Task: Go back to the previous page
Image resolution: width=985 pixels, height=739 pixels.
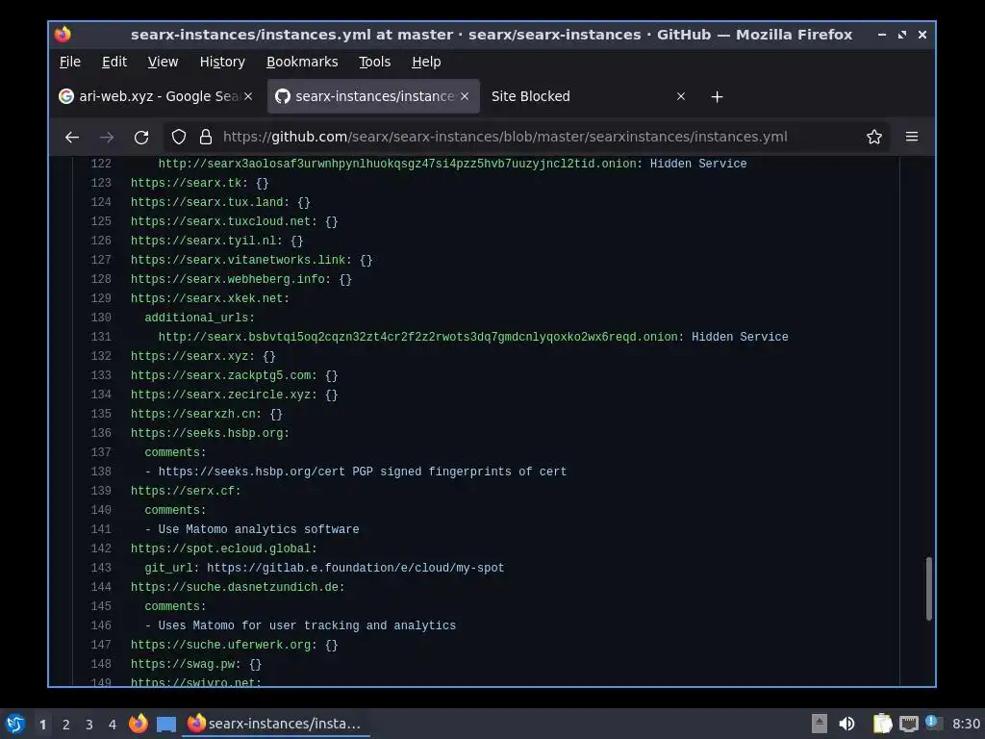Action: 72,137
